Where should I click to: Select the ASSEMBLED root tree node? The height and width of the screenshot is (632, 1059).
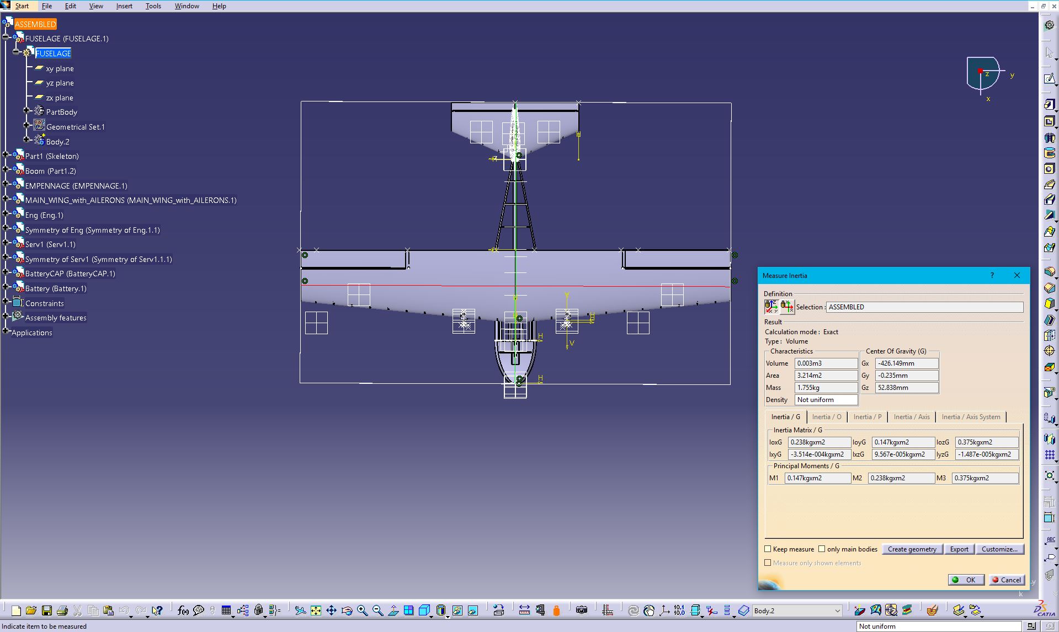pyautogui.click(x=35, y=24)
